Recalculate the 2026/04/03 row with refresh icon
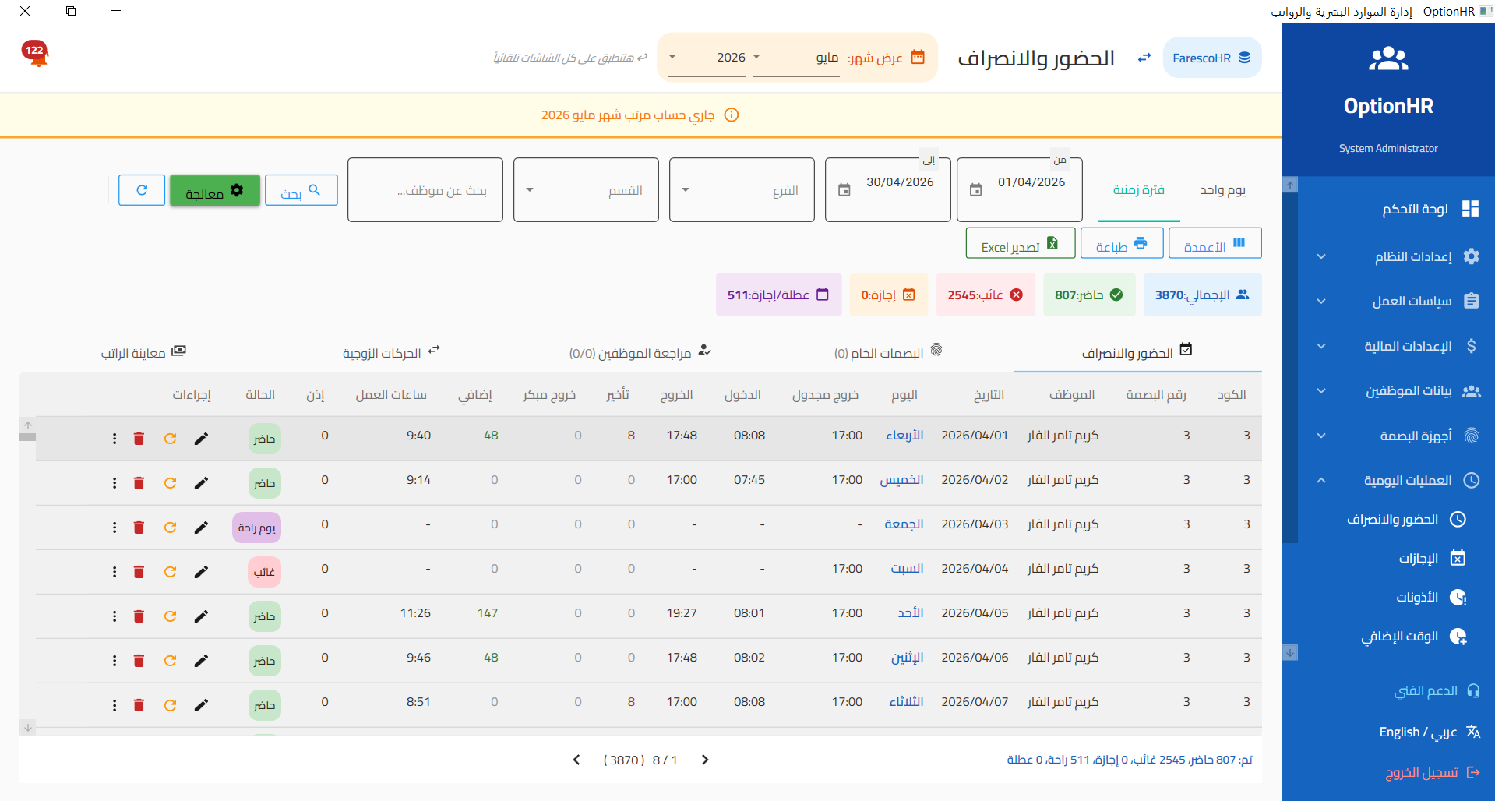1495x801 pixels. [x=170, y=528]
